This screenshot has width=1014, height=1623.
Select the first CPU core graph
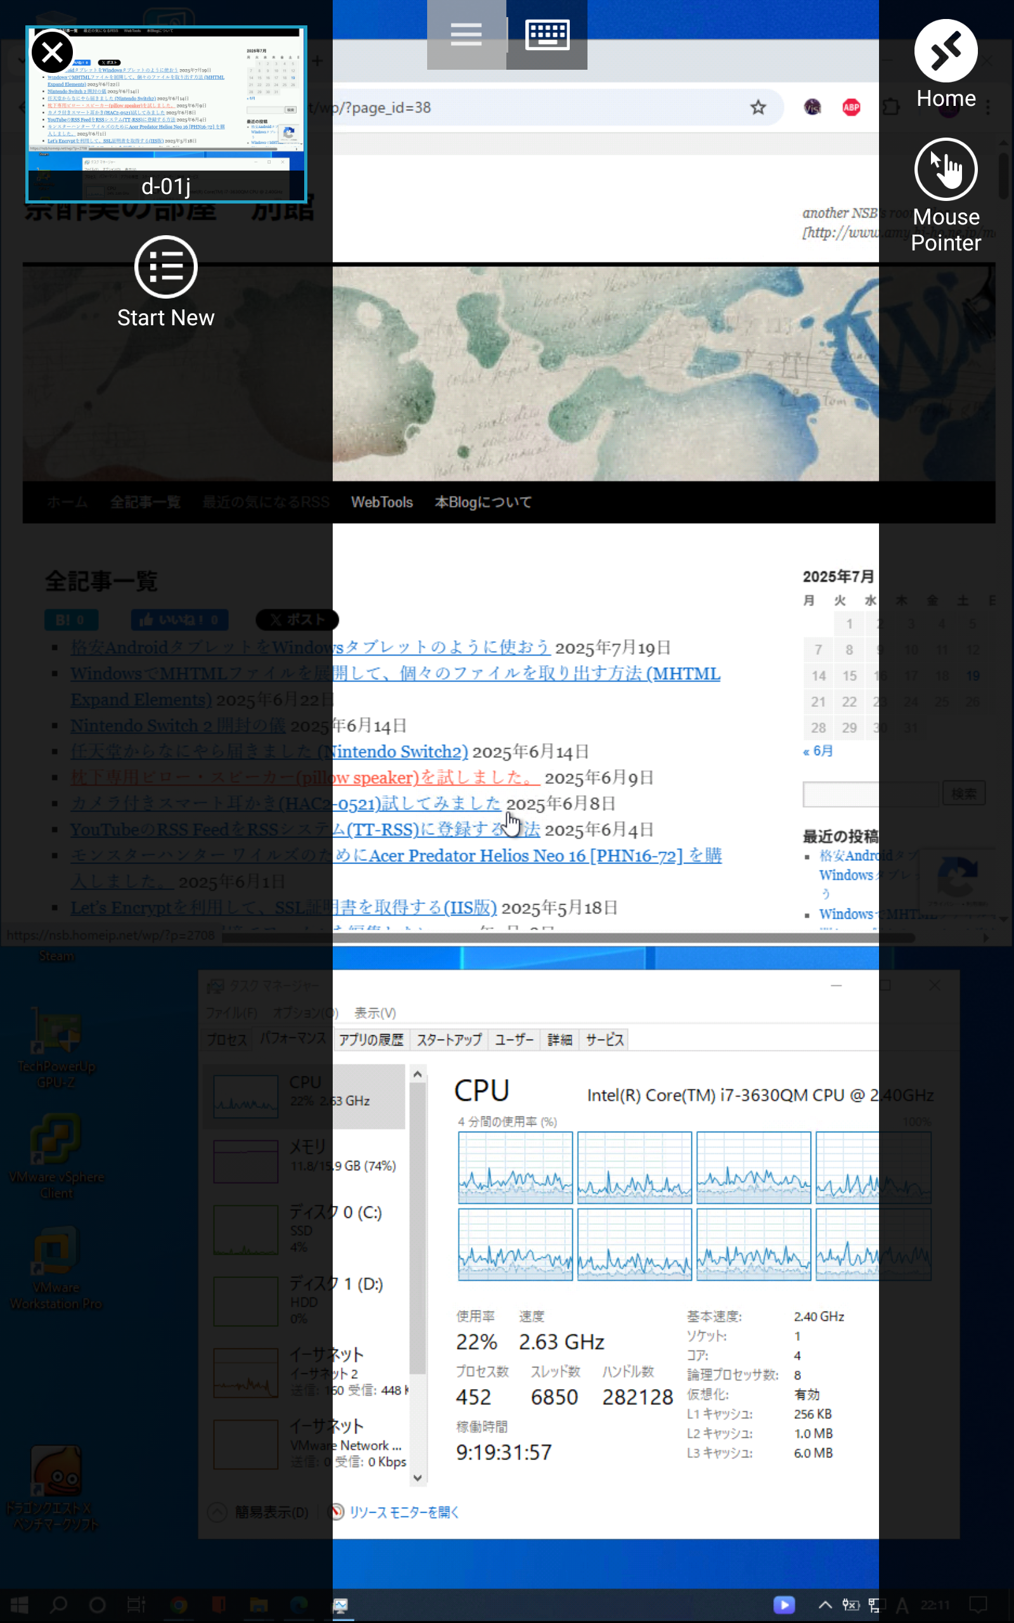[x=515, y=1168]
